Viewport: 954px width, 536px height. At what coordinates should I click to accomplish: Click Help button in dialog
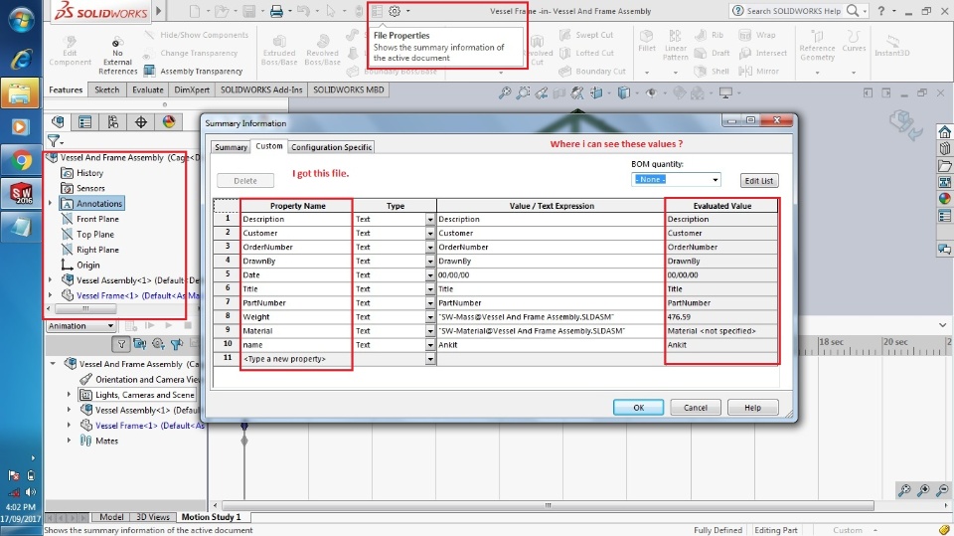point(752,408)
